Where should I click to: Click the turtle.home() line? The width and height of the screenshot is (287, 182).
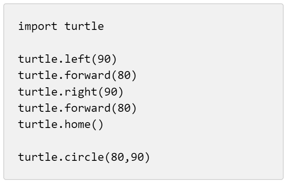click(x=60, y=124)
